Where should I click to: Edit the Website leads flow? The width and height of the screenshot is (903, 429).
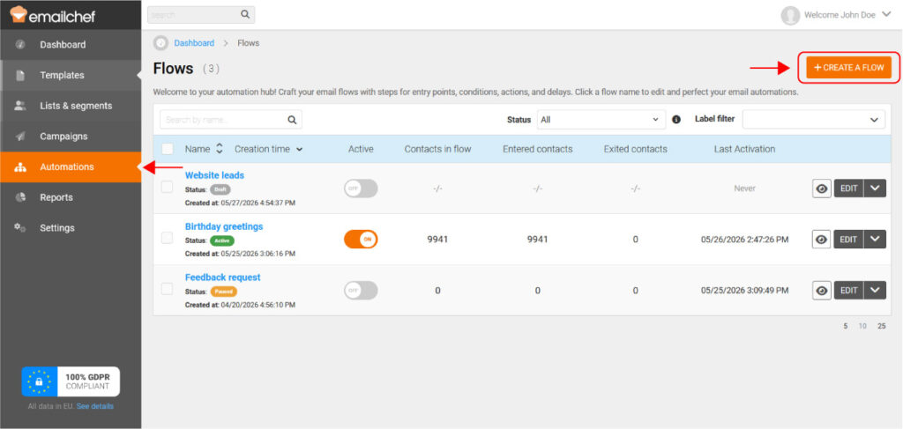point(848,188)
